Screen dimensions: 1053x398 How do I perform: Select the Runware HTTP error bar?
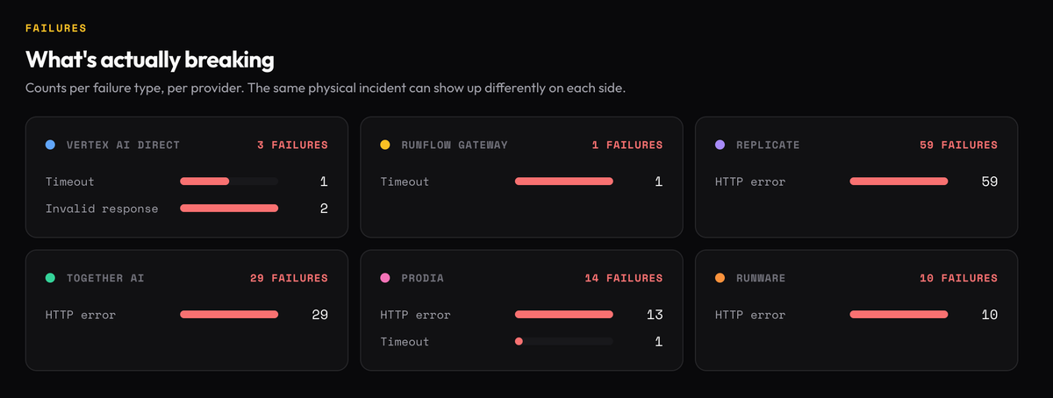899,315
